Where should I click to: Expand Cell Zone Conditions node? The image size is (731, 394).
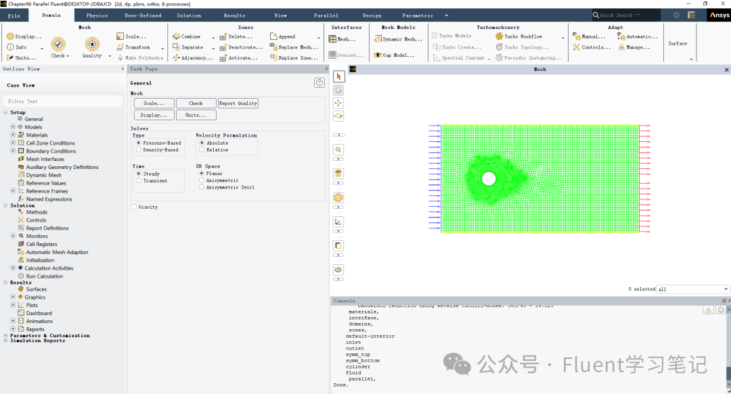13,143
